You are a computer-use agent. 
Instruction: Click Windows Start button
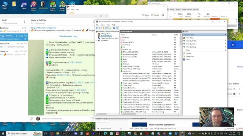click(3, 133)
